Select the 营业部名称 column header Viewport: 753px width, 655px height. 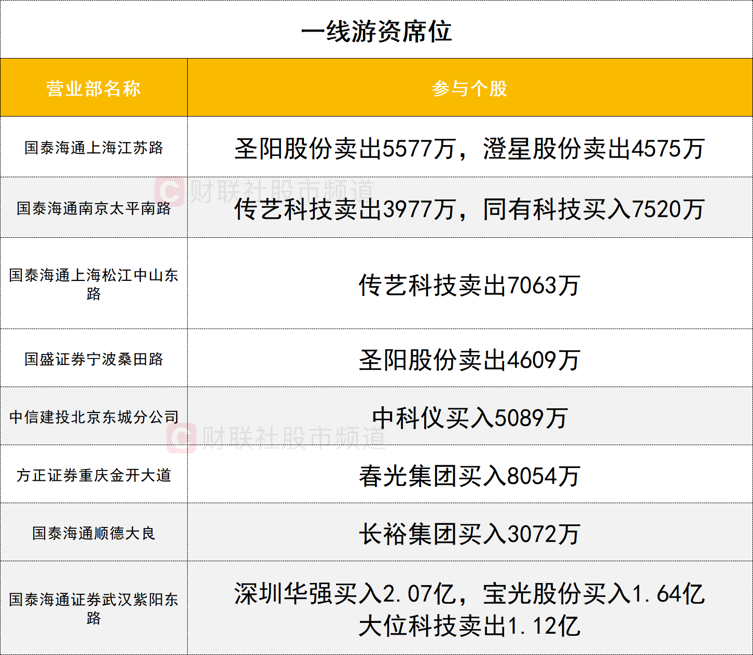pos(93,88)
